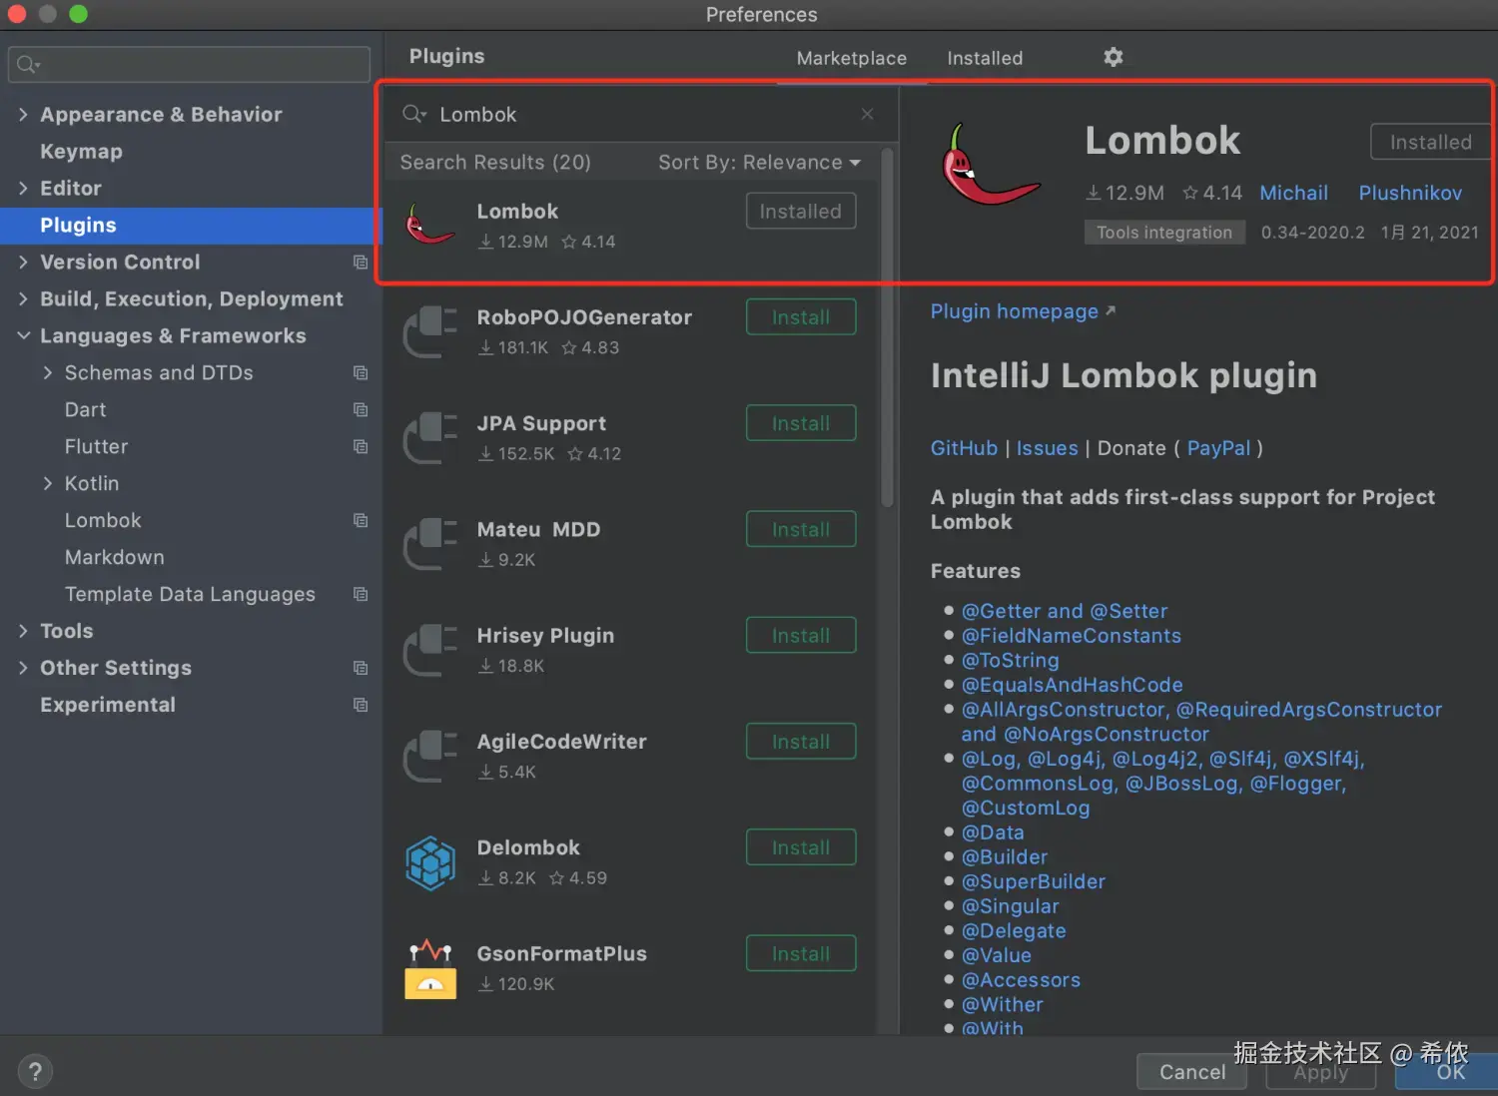The image size is (1498, 1096).
Task: Open the Plushnikov author link
Action: point(1410,193)
